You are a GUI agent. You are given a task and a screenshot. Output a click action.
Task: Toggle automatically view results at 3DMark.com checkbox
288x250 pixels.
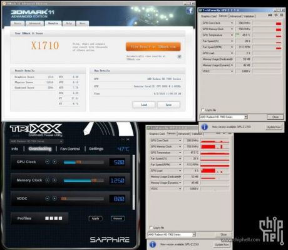pyautogui.click(x=179, y=56)
